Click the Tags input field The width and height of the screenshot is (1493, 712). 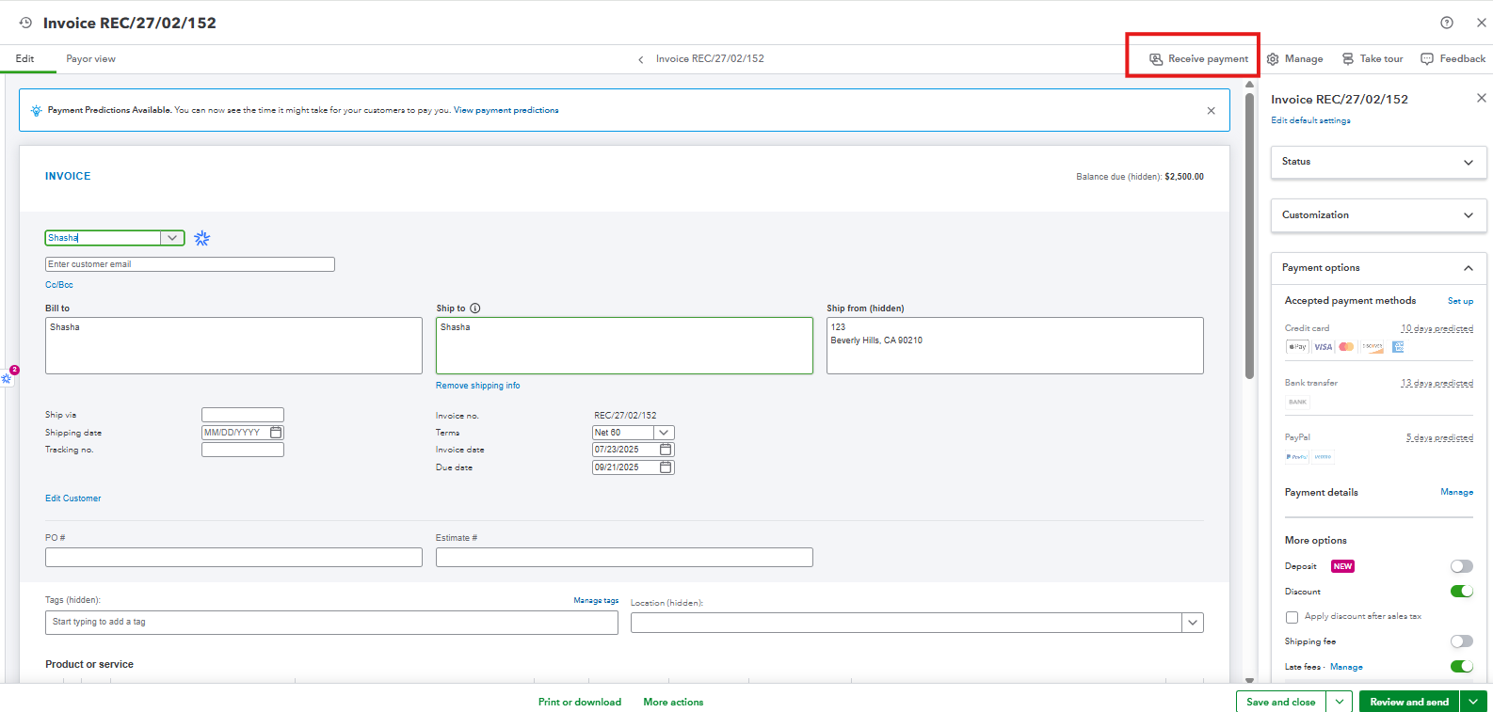331,623
